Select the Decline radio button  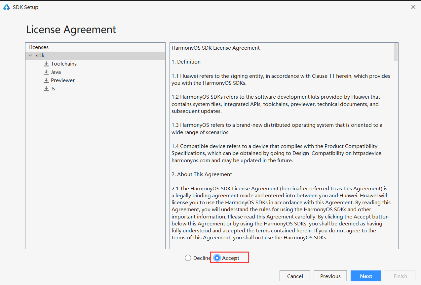(188, 258)
